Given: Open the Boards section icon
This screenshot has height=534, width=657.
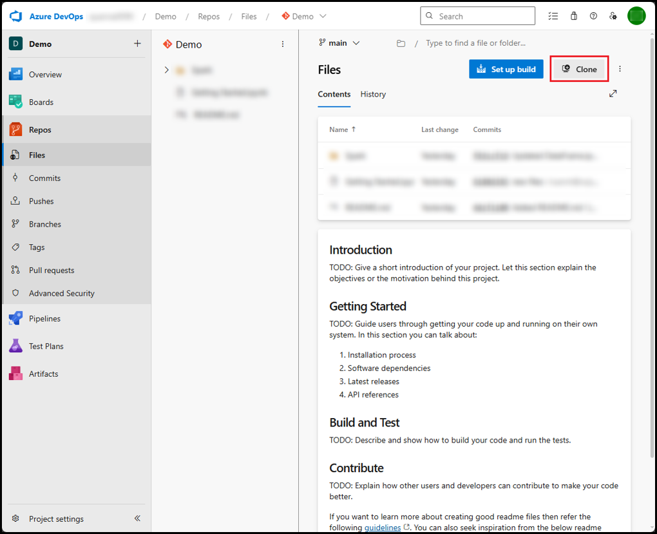Looking at the screenshot, I should pos(16,102).
